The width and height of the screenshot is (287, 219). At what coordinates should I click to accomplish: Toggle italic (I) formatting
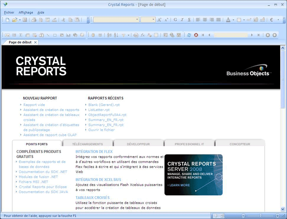[182, 20]
